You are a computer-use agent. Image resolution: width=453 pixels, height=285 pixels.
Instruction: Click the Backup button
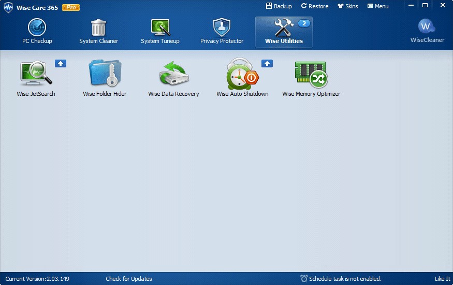279,6
